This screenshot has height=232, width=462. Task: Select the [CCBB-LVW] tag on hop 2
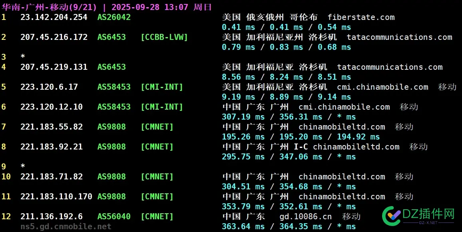click(164, 37)
